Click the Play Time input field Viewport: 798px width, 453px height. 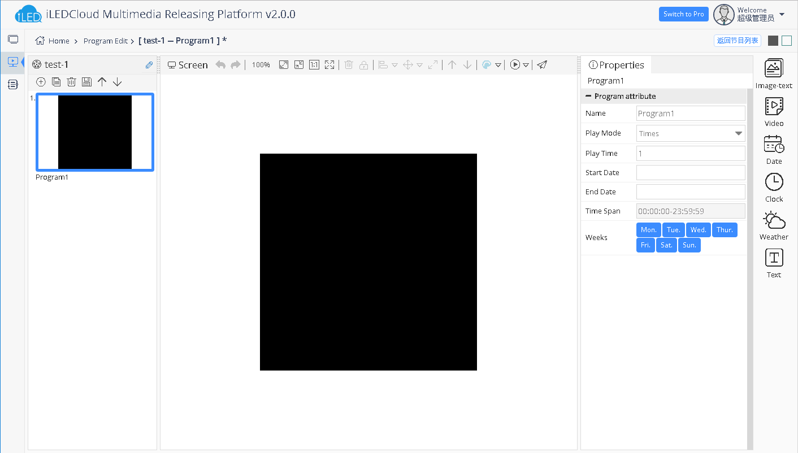691,153
